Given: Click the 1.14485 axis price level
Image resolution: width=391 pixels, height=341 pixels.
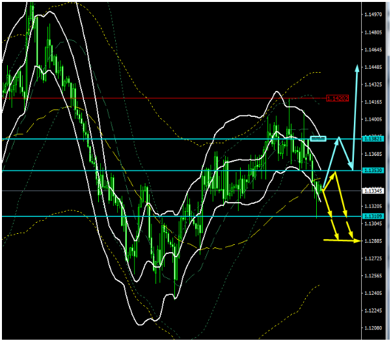Looking at the screenshot, I should (x=373, y=67).
